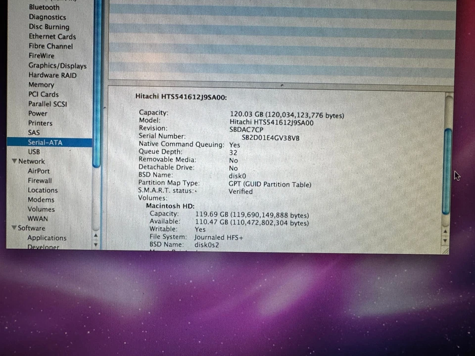The height and width of the screenshot is (356, 475).
Task: View Hardware RAID details
Action: tap(52, 75)
